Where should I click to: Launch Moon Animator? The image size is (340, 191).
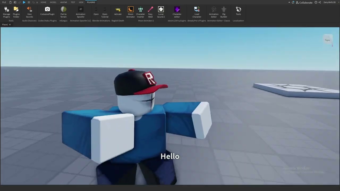(130, 12)
